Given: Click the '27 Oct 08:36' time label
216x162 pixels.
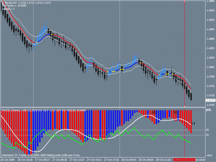Looking at the screenshot, I should tap(60, 160).
